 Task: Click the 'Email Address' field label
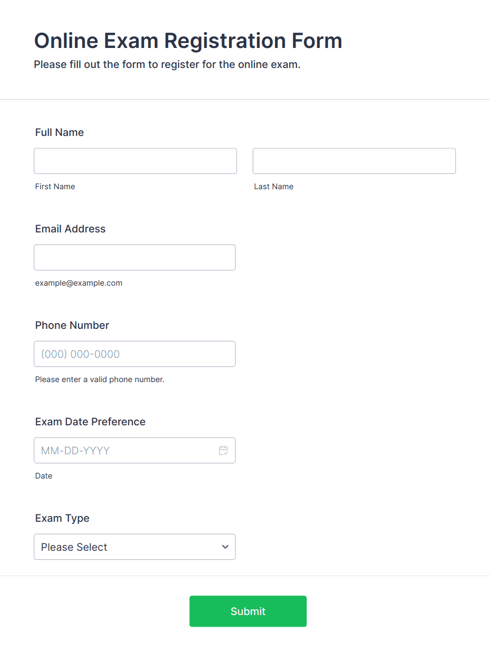tap(71, 229)
